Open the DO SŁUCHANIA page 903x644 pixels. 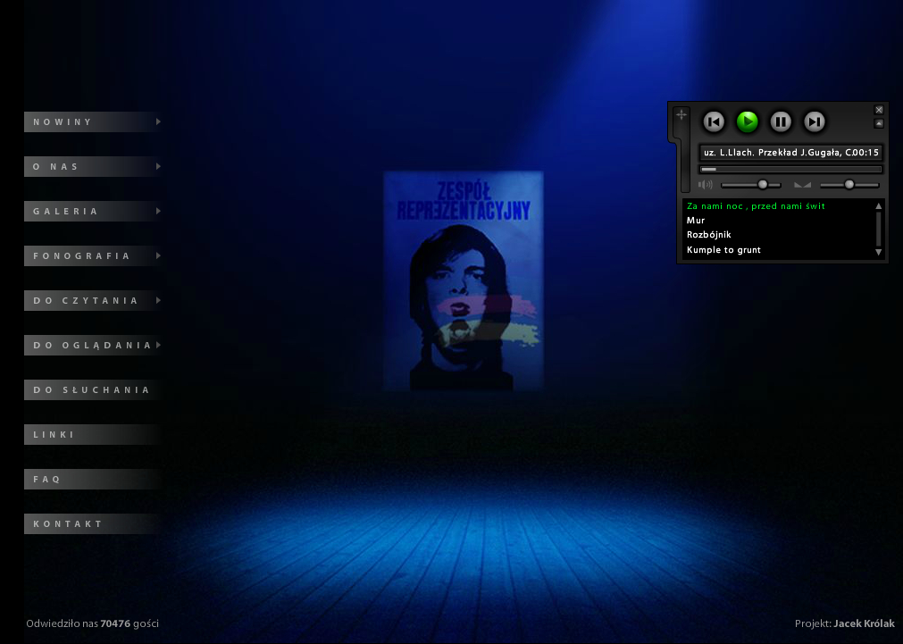click(92, 390)
